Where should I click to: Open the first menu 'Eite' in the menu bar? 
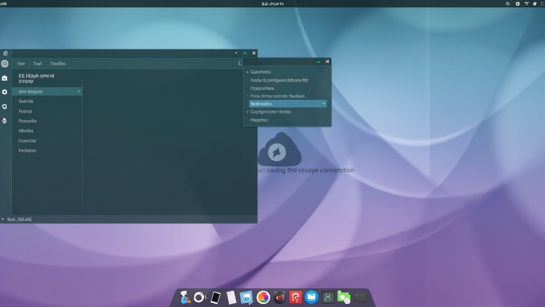(x=21, y=64)
